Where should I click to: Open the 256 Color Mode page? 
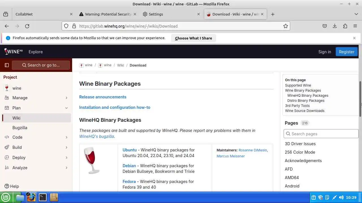point(300,152)
